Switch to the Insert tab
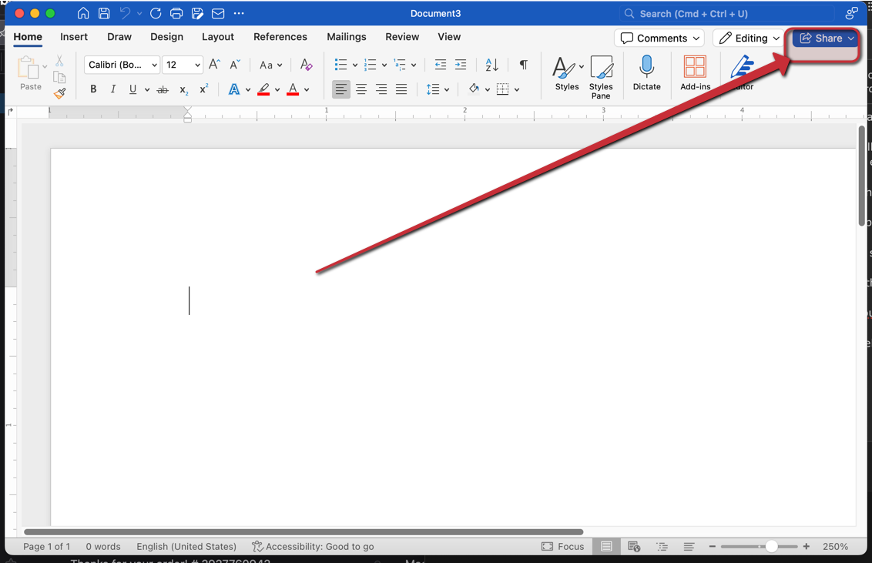The image size is (872, 563). [74, 37]
